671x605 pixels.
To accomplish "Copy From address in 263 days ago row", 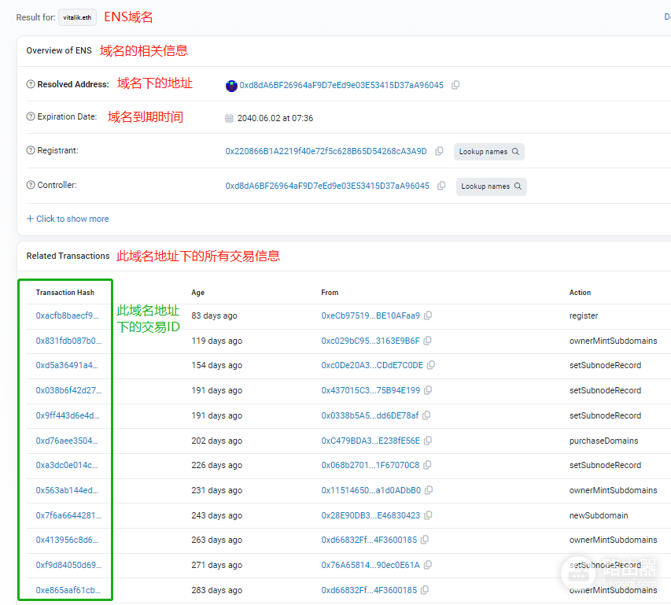I will 425,540.
